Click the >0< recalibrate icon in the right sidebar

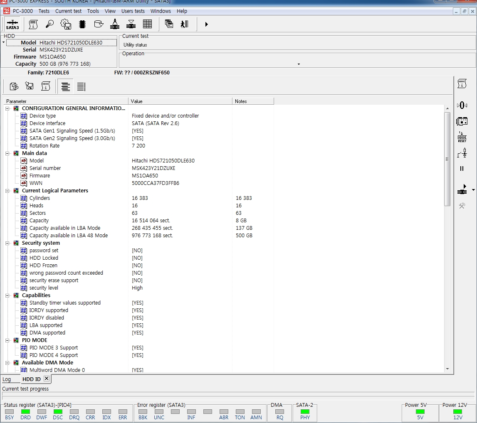coord(462,105)
